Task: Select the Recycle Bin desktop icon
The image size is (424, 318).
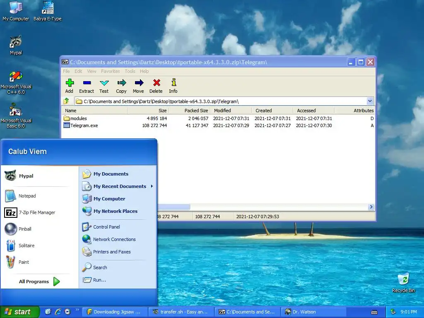Action: point(403,282)
